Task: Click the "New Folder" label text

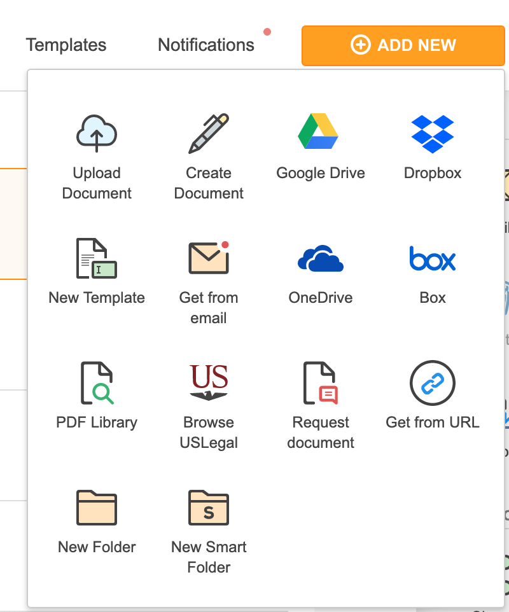Action: [97, 547]
